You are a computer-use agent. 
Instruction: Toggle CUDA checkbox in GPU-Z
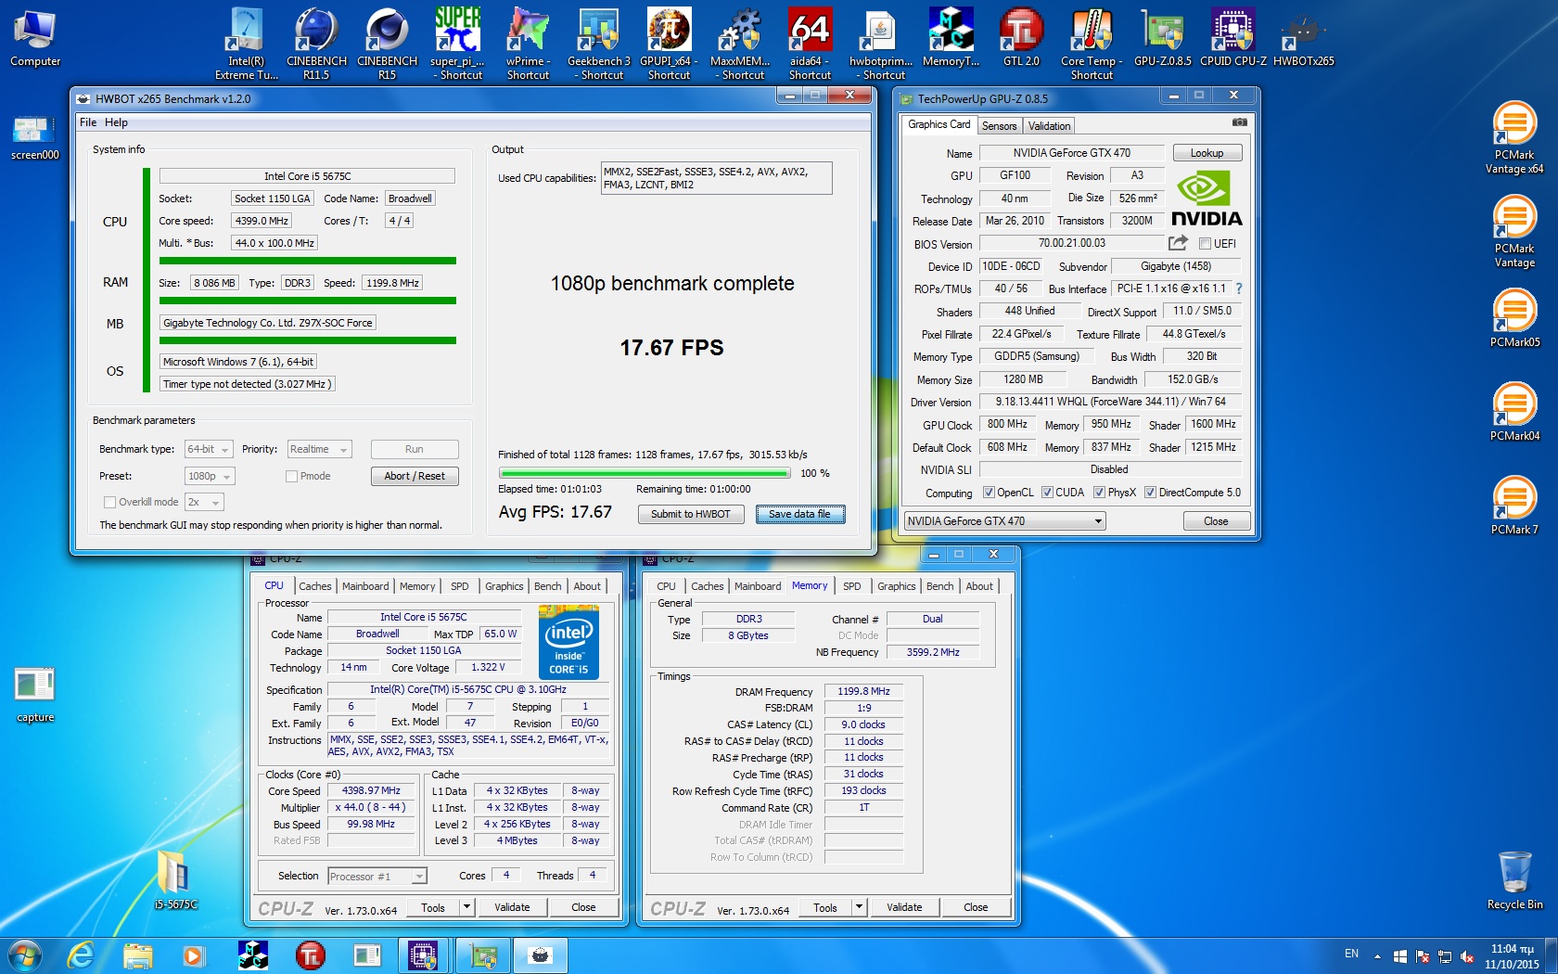point(1047,493)
